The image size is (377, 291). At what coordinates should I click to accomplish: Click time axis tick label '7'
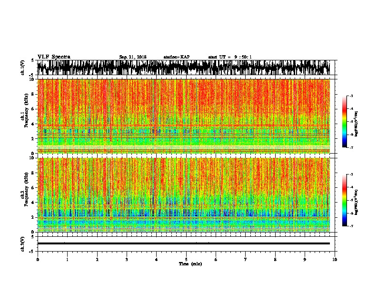246,260
